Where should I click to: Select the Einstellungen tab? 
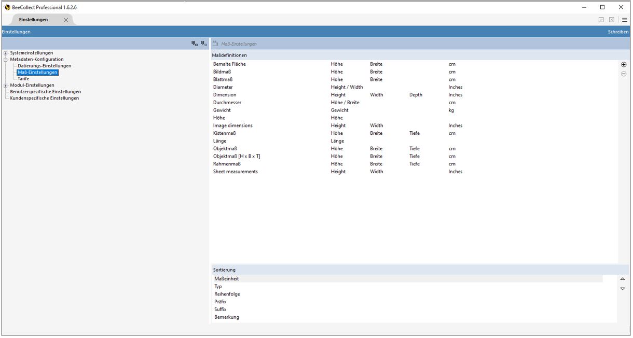click(x=34, y=20)
